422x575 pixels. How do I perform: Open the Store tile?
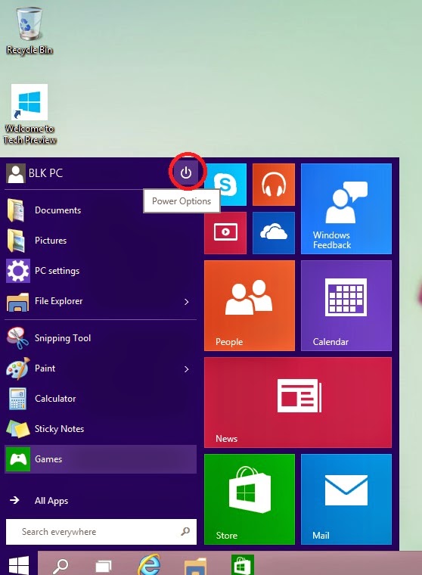point(250,499)
